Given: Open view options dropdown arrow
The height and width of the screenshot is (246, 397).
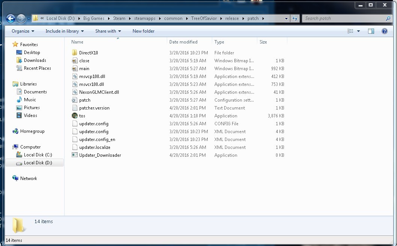Looking at the screenshot, I should pyautogui.click(x=358, y=31).
